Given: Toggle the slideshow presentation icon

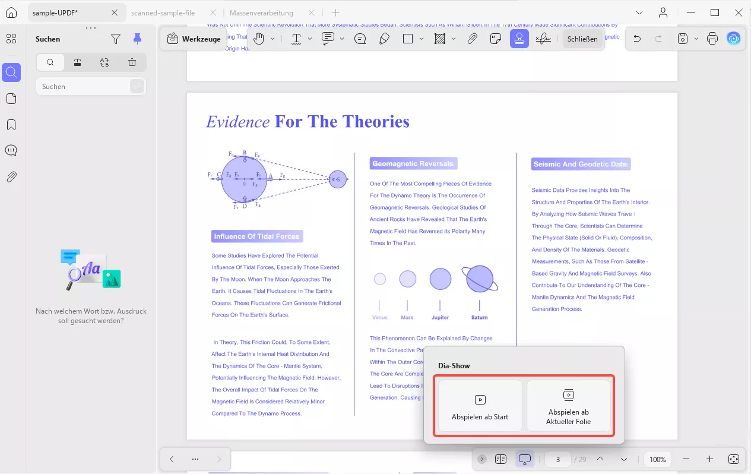Looking at the screenshot, I should [524, 459].
